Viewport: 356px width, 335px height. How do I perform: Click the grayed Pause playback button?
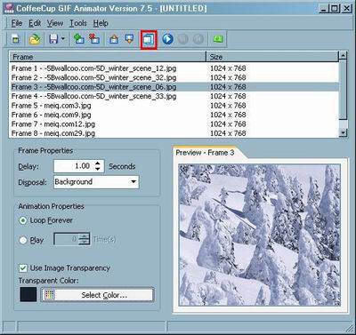(183, 39)
